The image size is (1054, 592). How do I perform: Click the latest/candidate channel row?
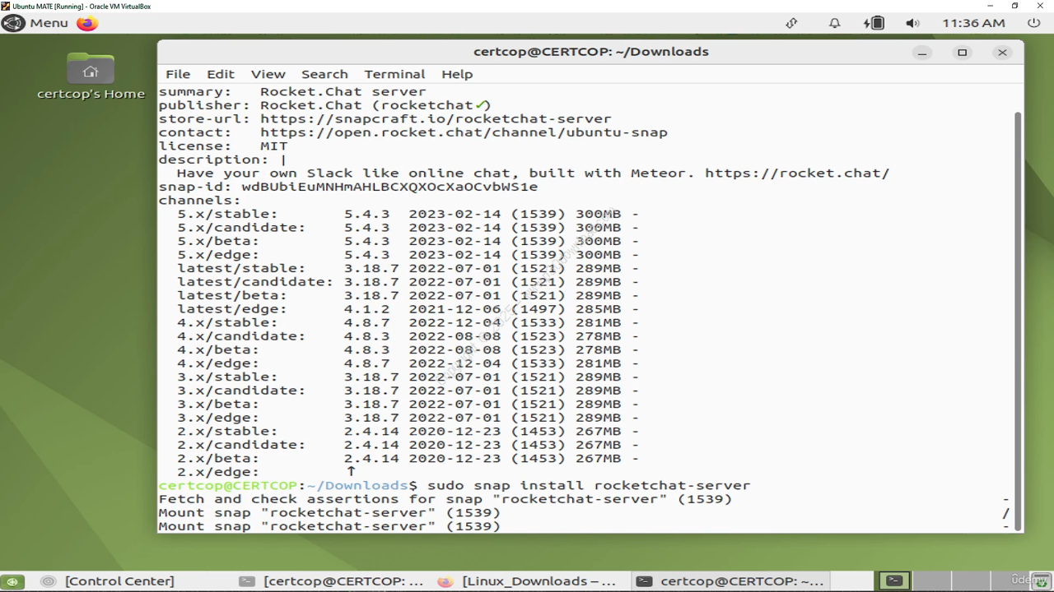tap(408, 282)
